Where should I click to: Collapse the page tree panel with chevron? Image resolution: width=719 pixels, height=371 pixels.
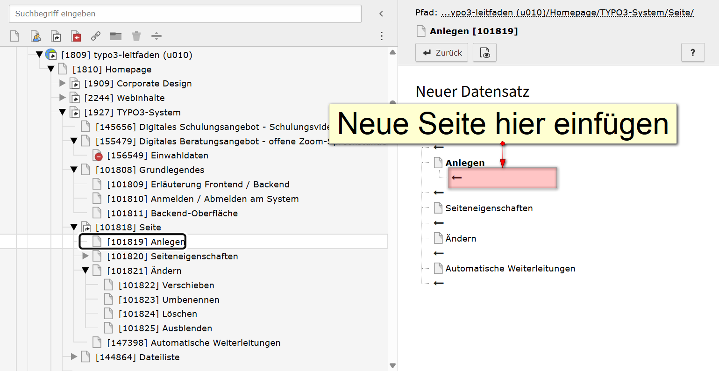pos(381,14)
